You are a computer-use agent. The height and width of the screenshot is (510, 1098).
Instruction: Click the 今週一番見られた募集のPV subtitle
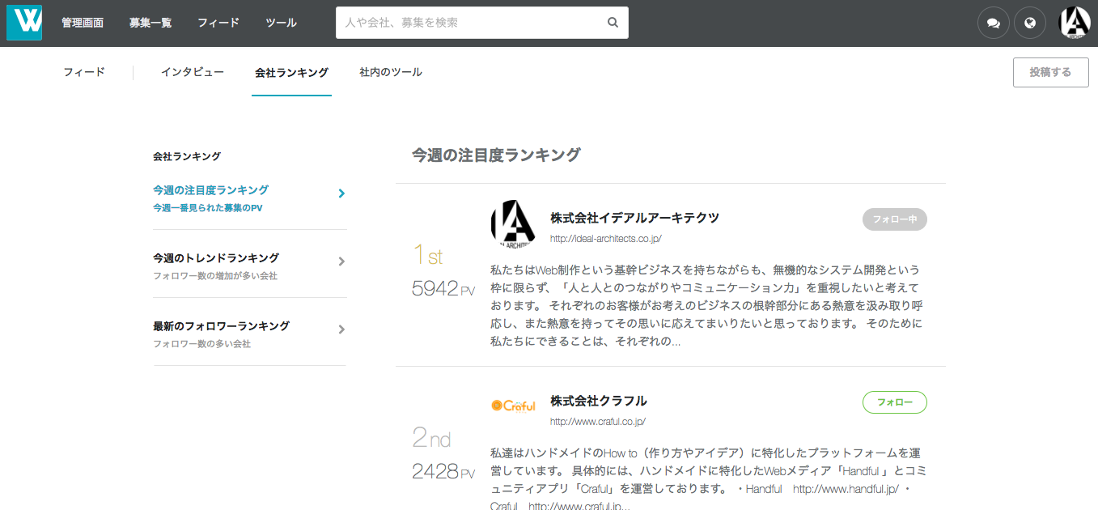(x=208, y=208)
